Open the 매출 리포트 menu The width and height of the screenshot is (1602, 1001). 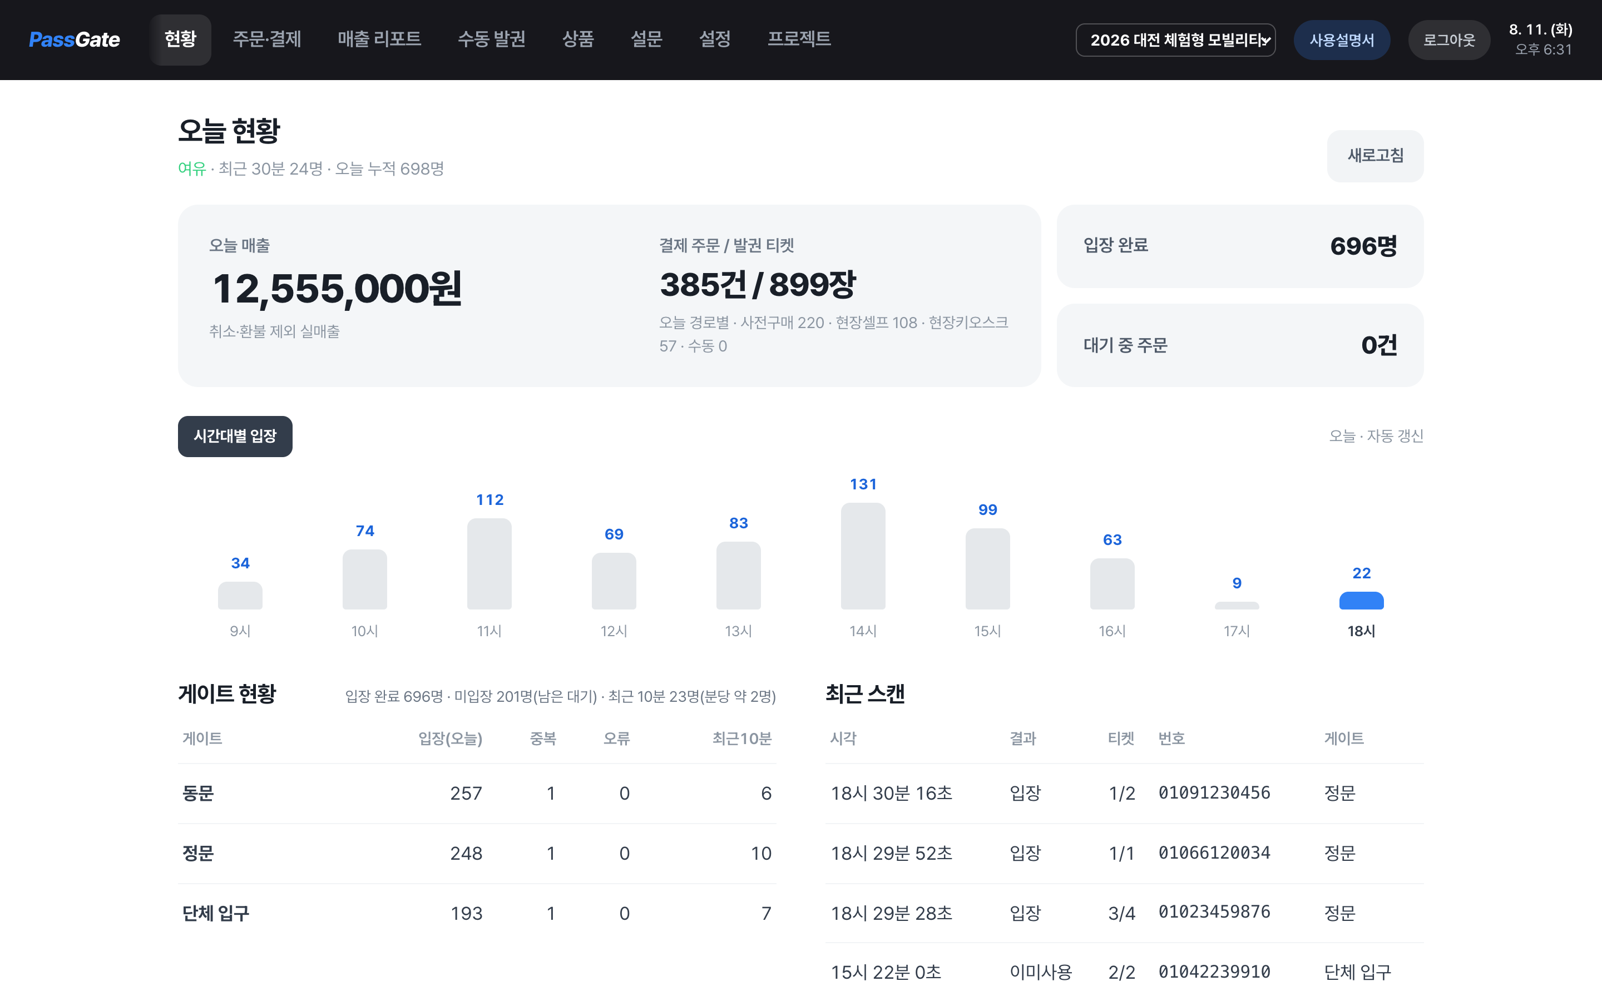pos(379,39)
